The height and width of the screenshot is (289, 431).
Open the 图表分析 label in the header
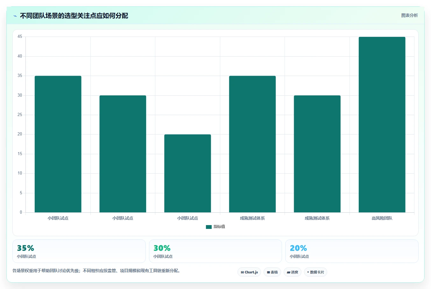coord(409,15)
